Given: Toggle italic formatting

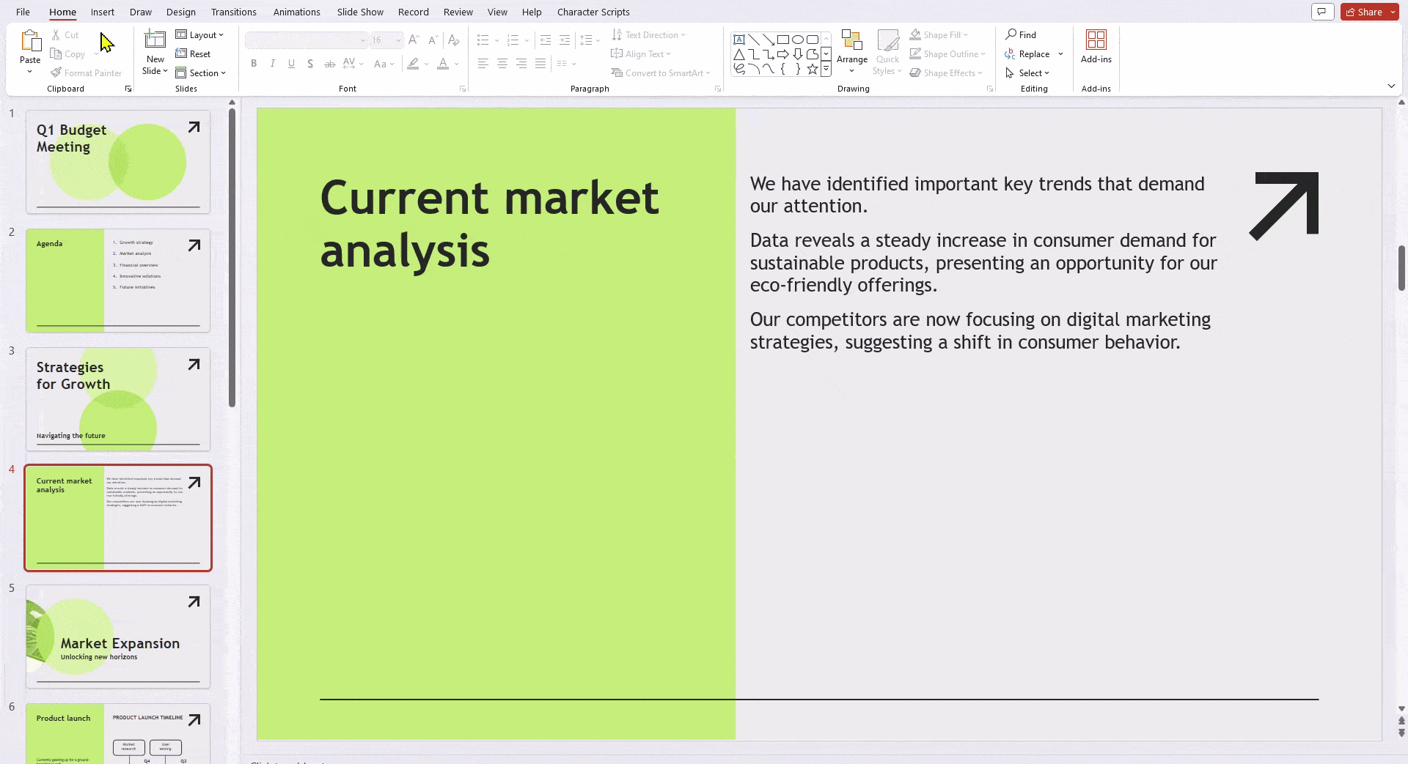Looking at the screenshot, I should point(273,64).
